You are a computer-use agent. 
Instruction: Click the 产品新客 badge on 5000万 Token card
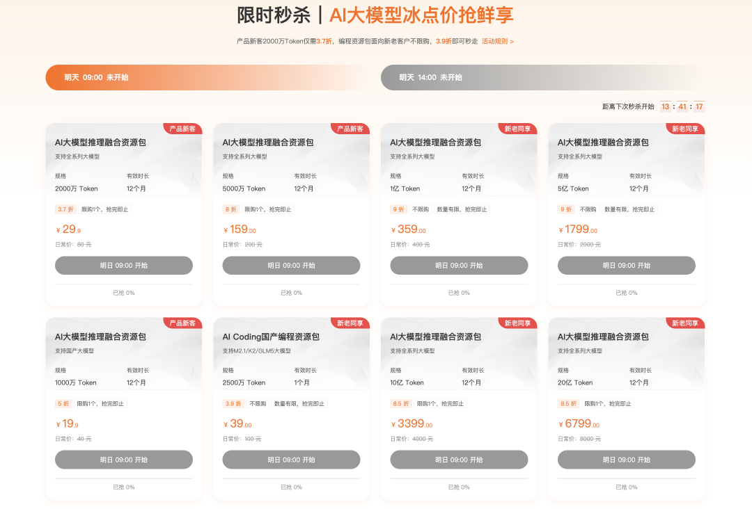350,129
